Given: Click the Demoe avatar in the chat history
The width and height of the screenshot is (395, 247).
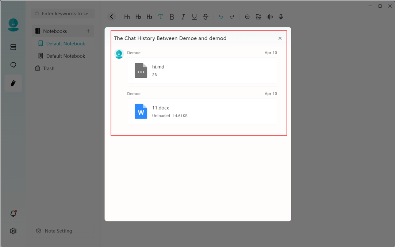Looking at the screenshot, I should (119, 54).
